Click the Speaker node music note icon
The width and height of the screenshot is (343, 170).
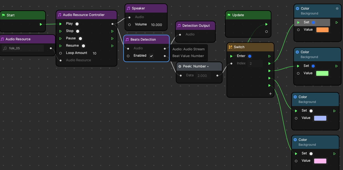pyautogui.click(x=128, y=8)
